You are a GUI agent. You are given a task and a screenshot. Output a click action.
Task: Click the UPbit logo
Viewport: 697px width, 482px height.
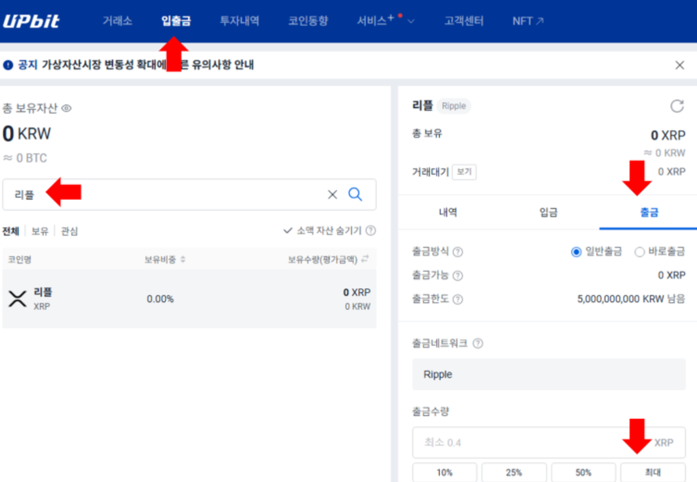pos(31,21)
